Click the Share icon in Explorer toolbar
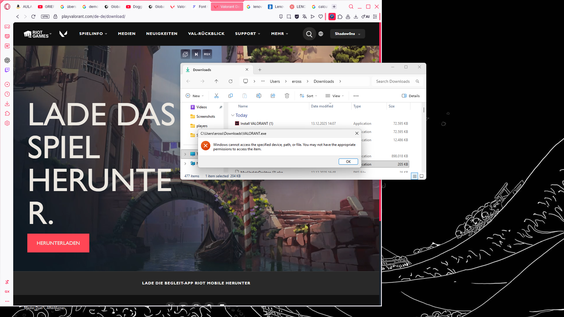 [x=273, y=96]
